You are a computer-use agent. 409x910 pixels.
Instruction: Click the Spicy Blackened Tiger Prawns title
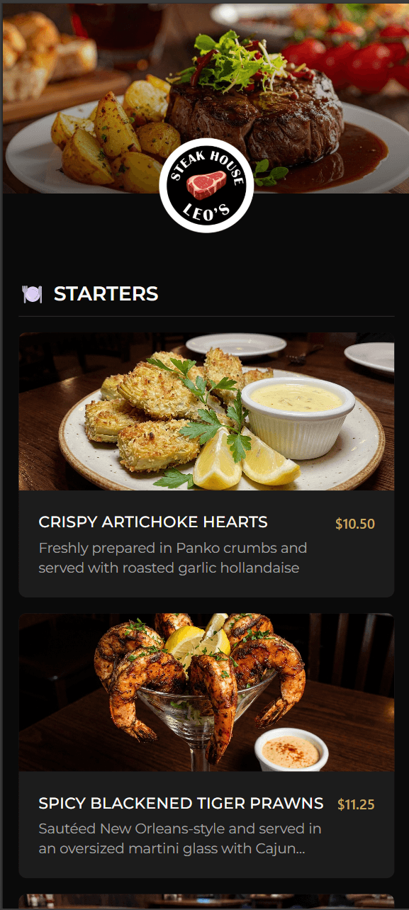181,803
